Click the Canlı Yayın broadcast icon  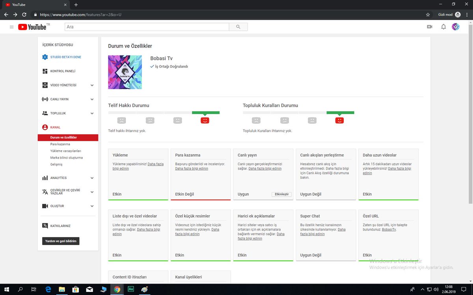45,99
